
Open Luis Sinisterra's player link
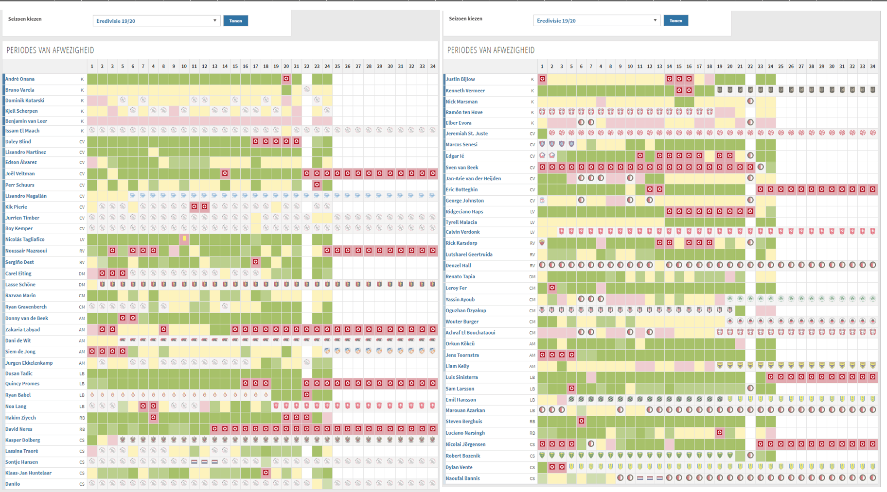[x=462, y=377]
